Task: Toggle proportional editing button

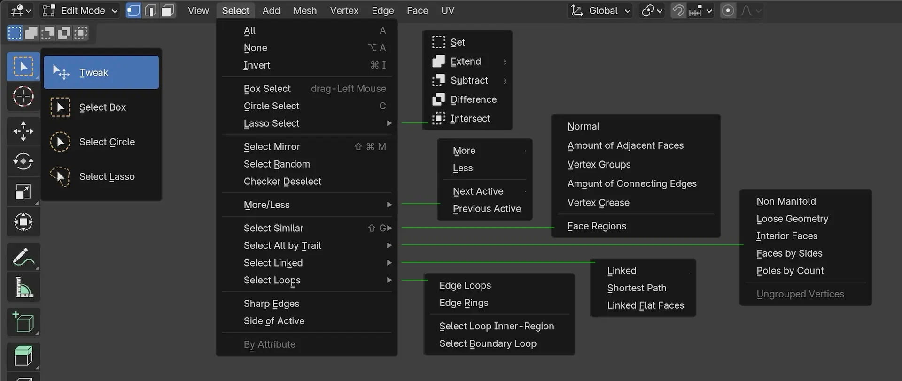Action: [x=728, y=10]
